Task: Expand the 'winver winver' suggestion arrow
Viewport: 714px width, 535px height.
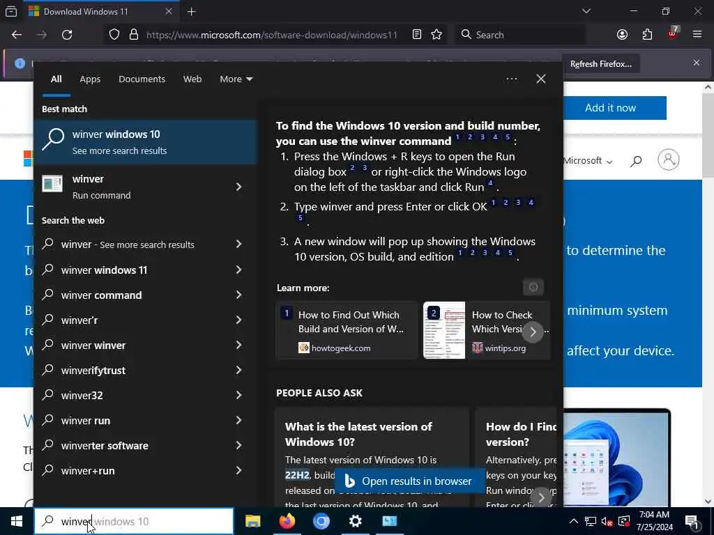Action: (x=238, y=346)
